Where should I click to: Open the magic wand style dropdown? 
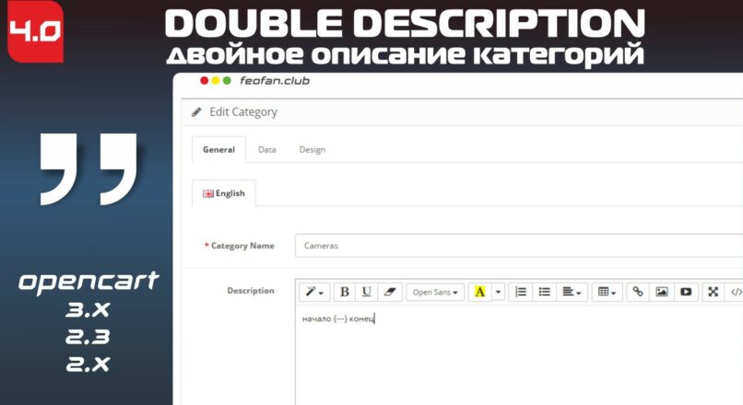coord(314,292)
